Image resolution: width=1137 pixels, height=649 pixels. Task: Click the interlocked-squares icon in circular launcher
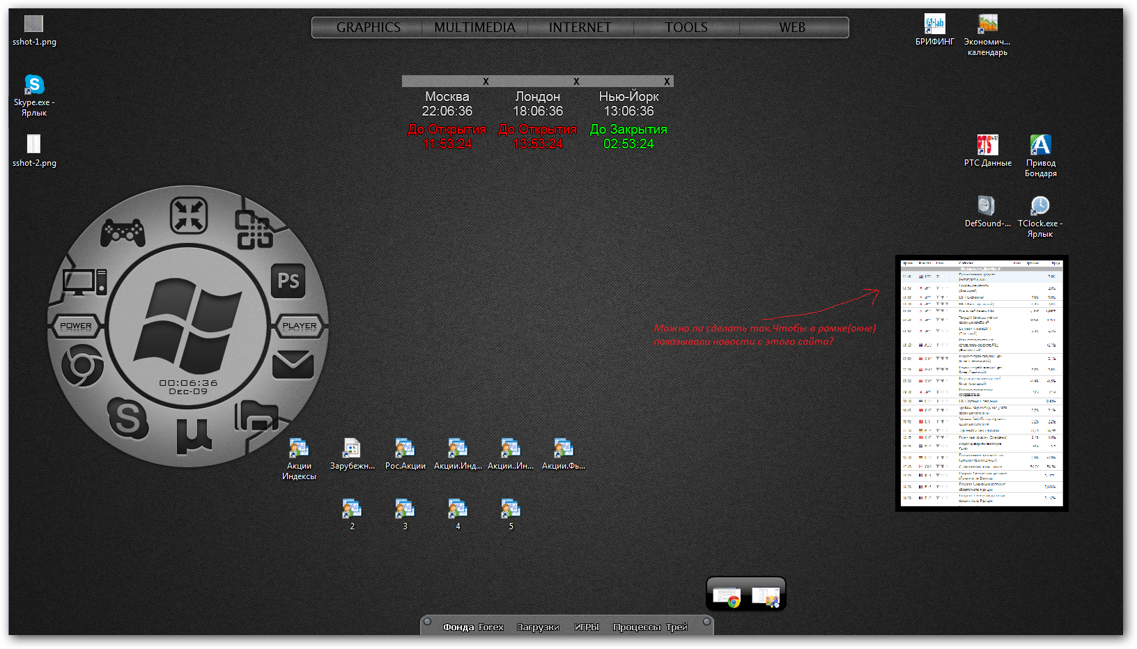tap(254, 230)
